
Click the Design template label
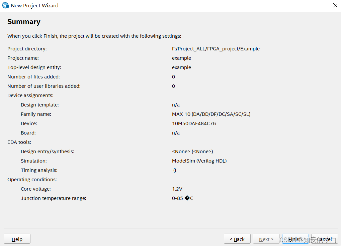tap(40, 105)
